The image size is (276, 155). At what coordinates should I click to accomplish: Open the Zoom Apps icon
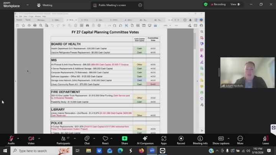(164, 139)
